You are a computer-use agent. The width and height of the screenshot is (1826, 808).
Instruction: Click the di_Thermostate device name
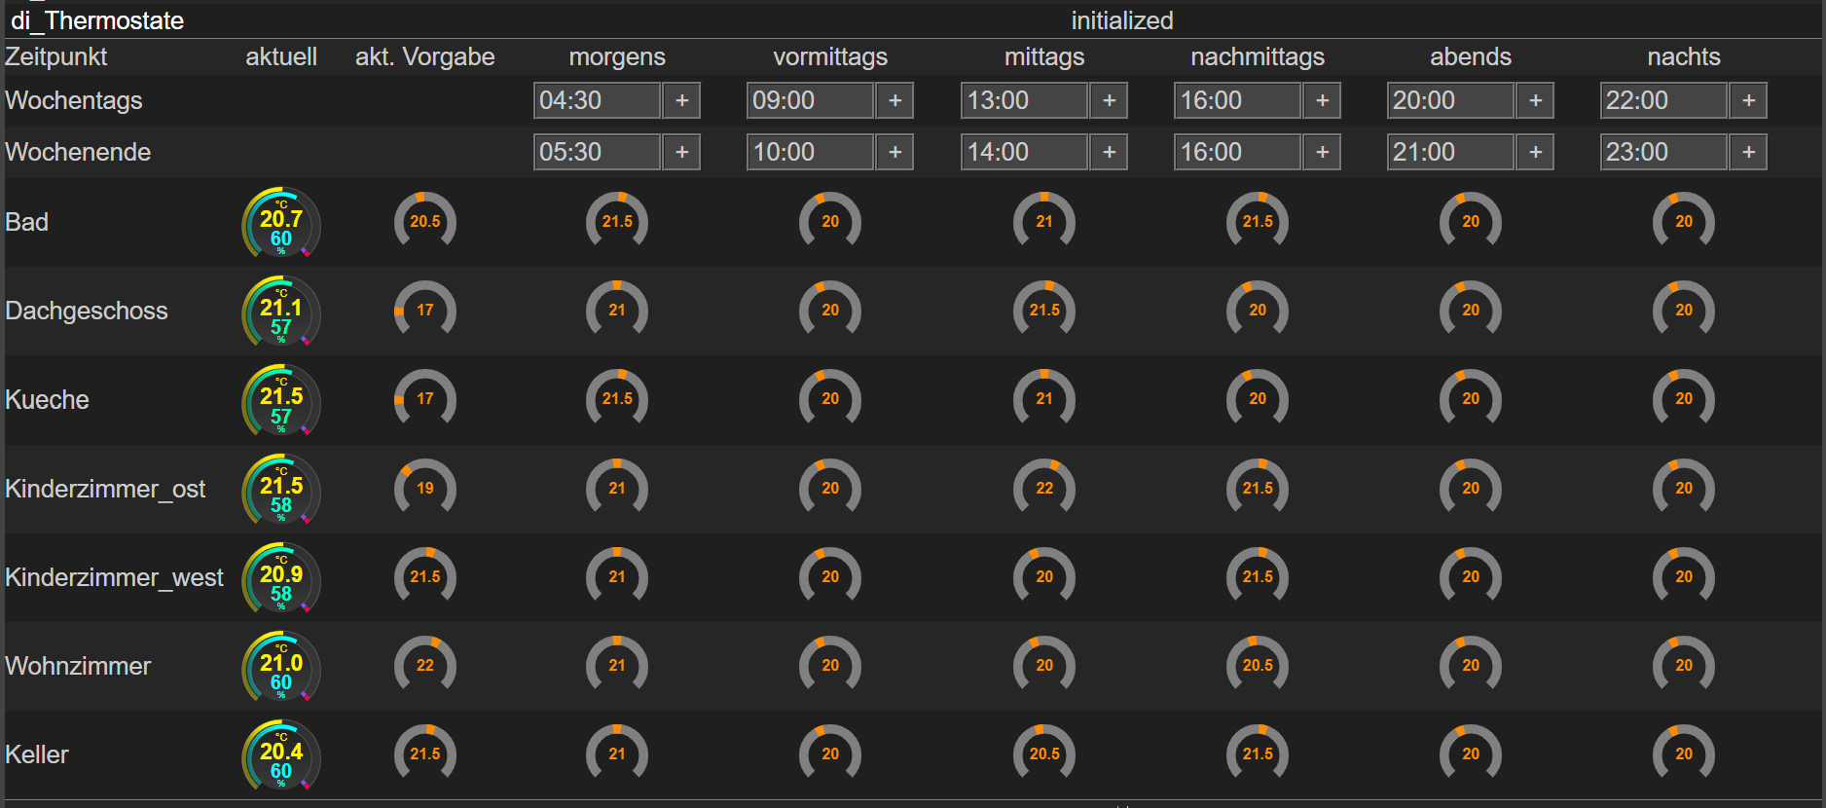point(97,20)
